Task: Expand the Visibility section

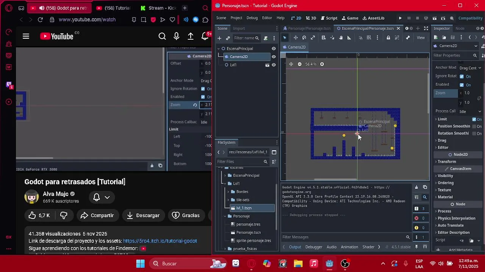Action: pos(445,176)
